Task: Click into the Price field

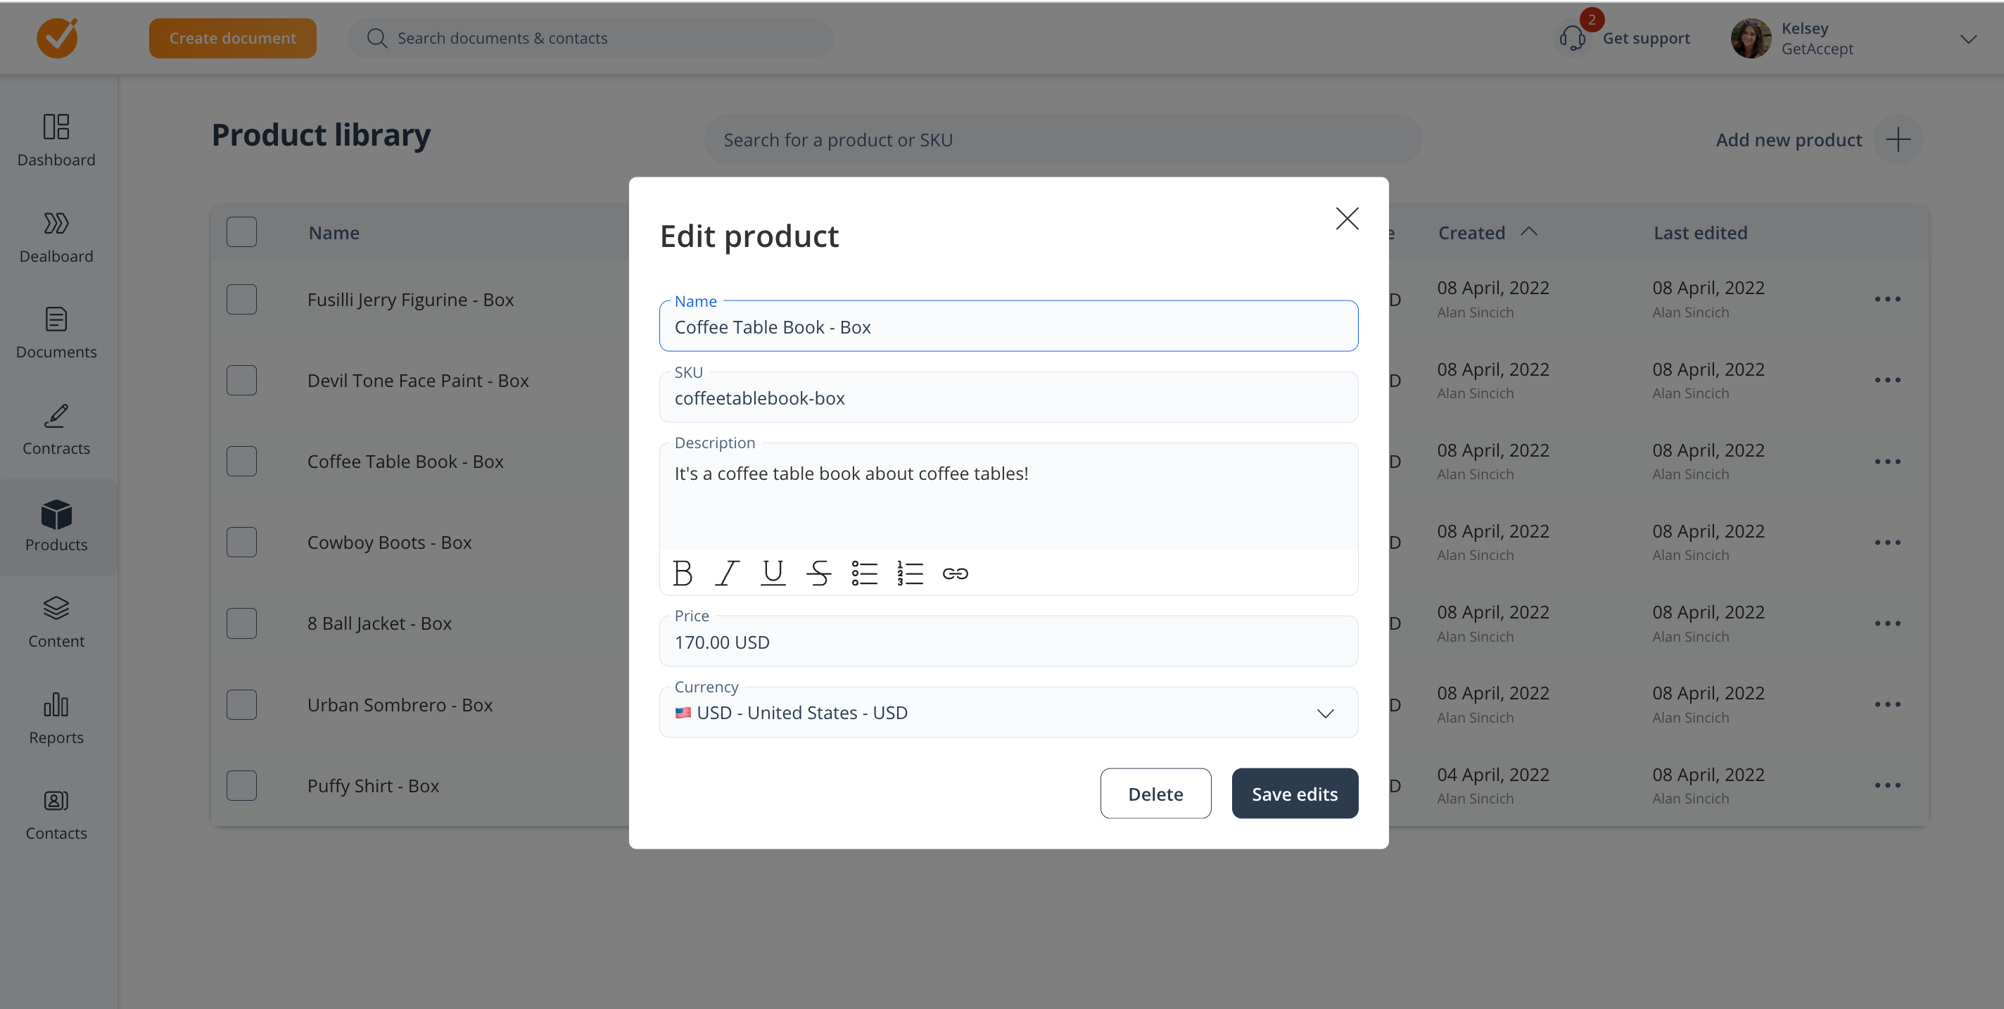Action: (1008, 642)
